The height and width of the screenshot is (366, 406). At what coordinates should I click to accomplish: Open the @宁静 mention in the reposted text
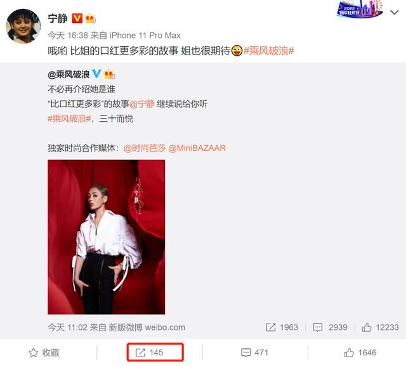point(141,104)
